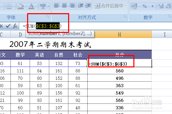The width and height of the screenshot is (172, 114).
Task: Click the cell borders icon
Action: pyautogui.click(x=9, y=6)
